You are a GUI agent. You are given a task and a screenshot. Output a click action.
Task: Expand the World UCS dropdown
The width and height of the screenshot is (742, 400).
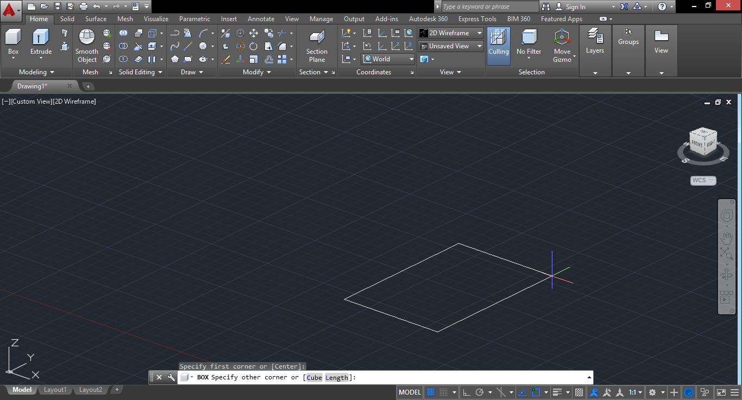pos(388,59)
